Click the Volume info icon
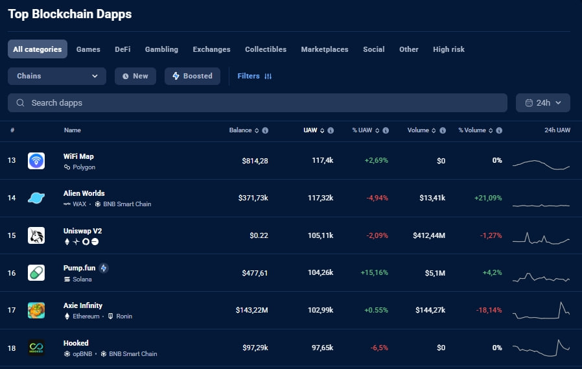 coord(443,130)
